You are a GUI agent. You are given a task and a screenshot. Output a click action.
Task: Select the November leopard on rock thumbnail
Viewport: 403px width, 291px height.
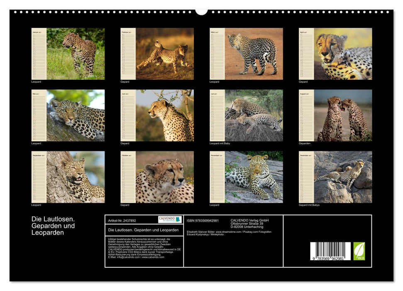[246, 177]
